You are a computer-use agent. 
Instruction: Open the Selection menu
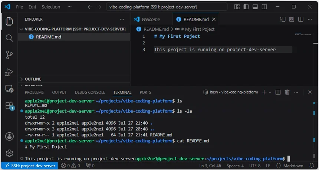51,7
